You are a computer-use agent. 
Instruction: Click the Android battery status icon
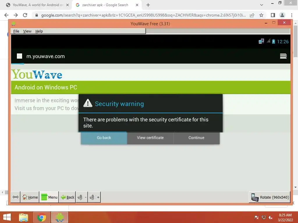[273, 41]
